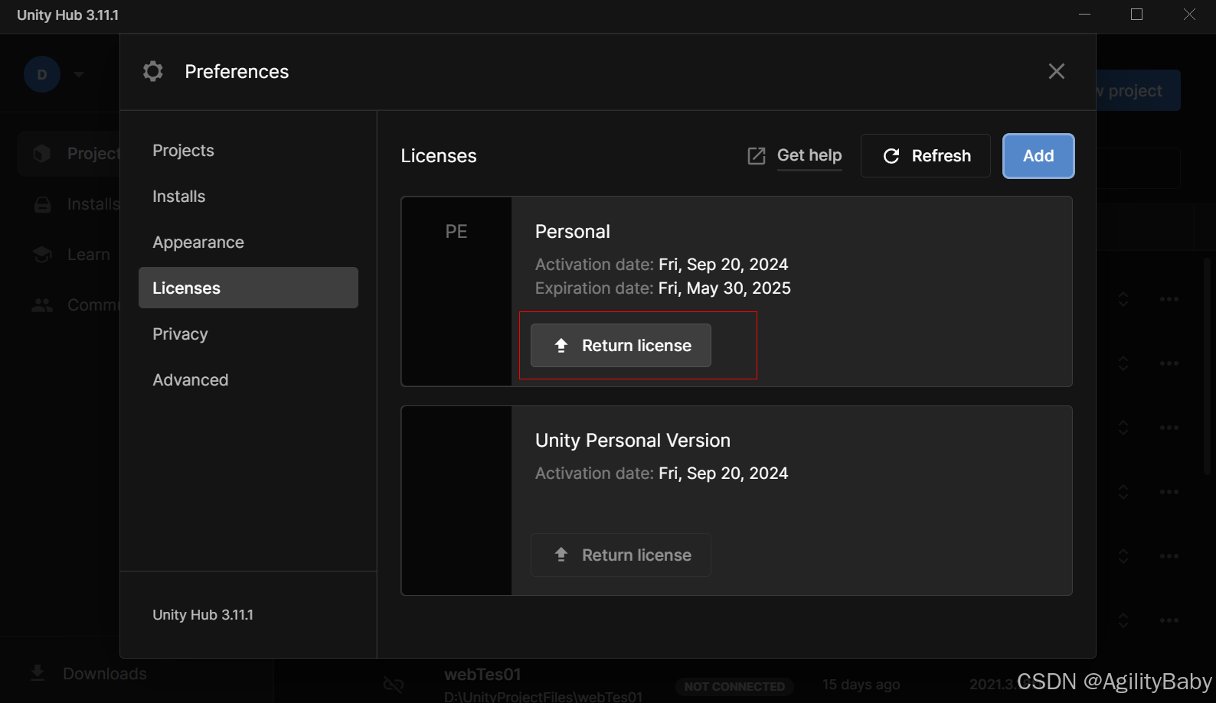Maximize the Unity Hub window
Image resolution: width=1216 pixels, height=703 pixels.
pyautogui.click(x=1136, y=15)
